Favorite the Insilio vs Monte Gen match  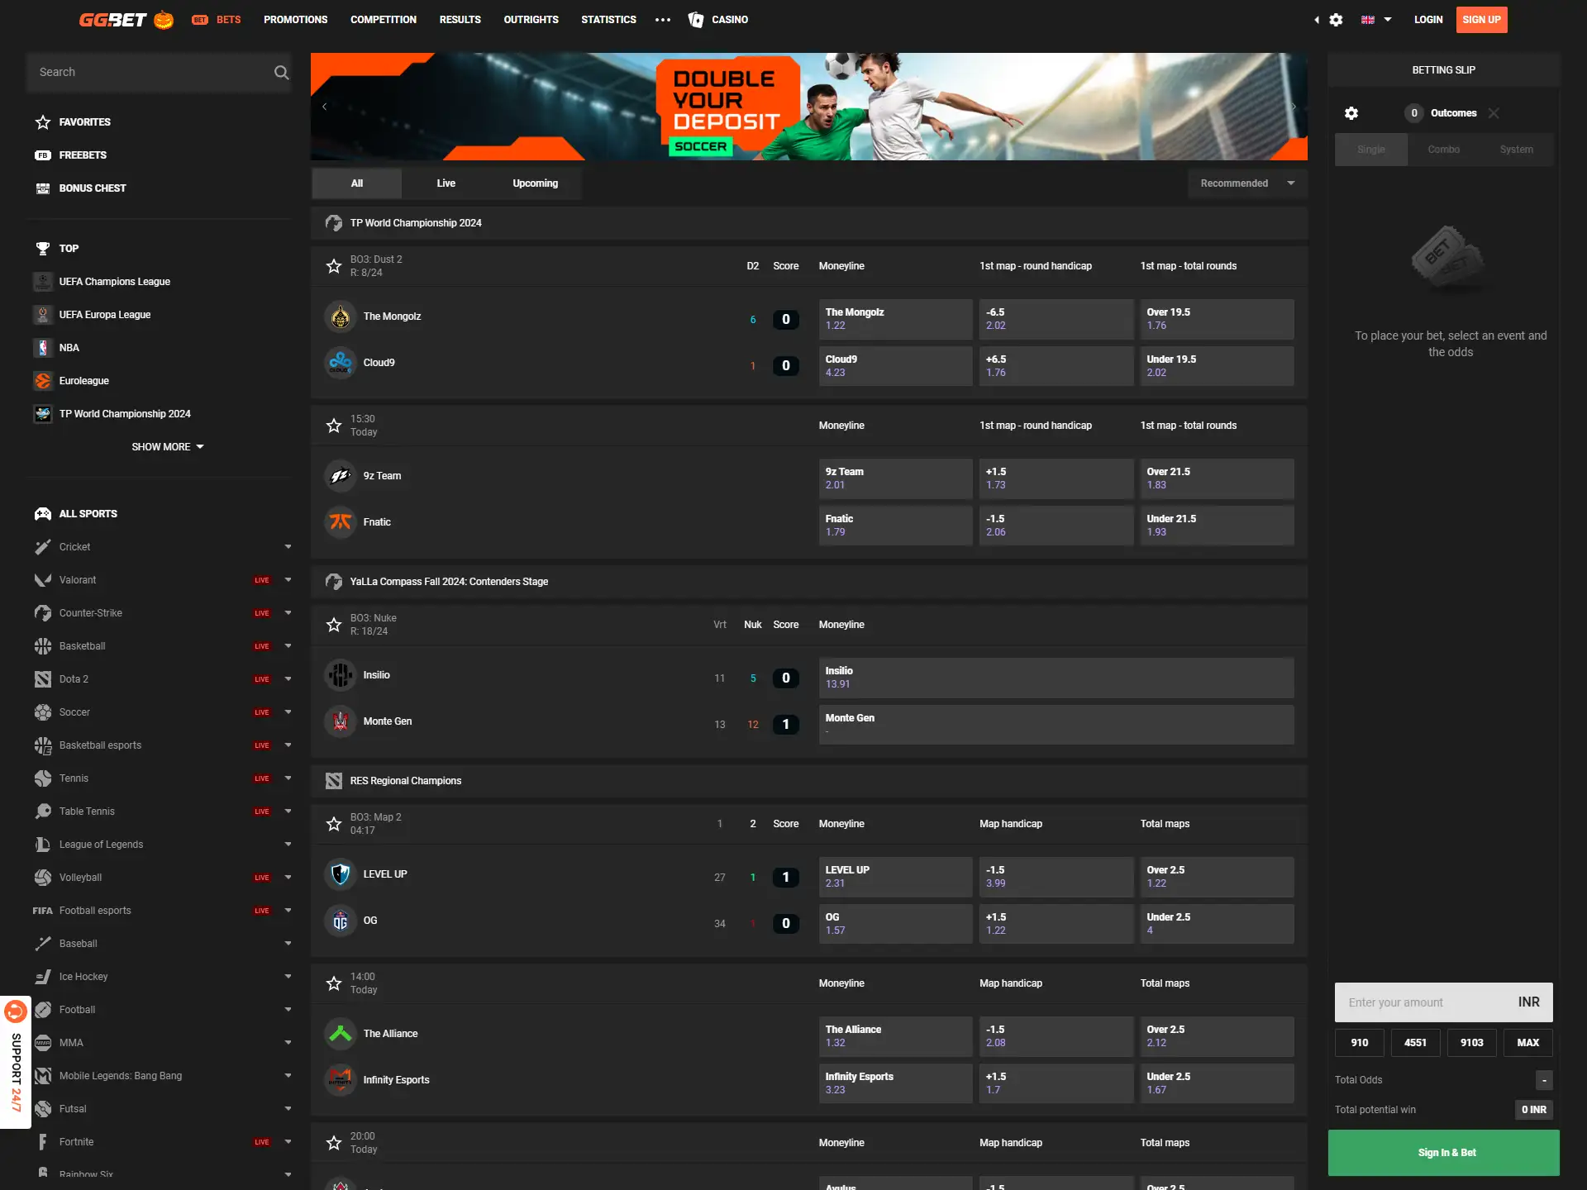click(334, 625)
